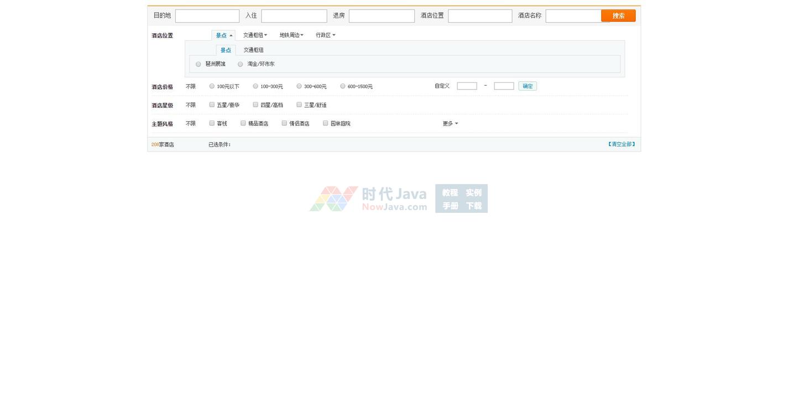Expand the 行政区 district dropdown
Viewport: 788px width, 397px height.
325,35
